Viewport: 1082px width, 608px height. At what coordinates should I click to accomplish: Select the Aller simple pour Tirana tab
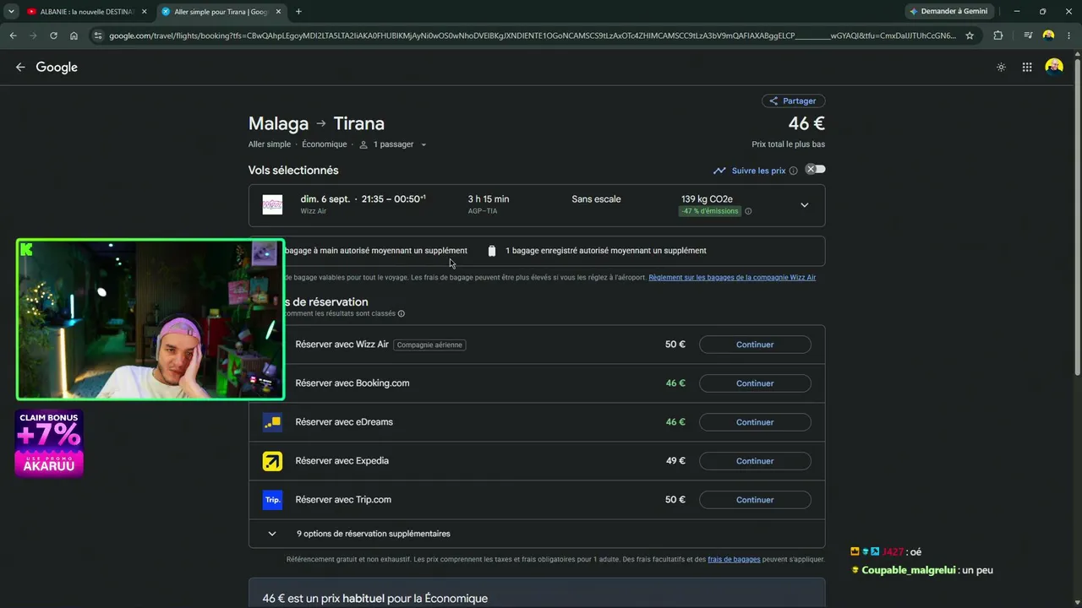[221, 12]
